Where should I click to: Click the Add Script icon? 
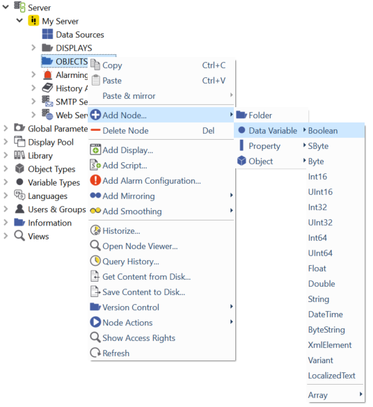click(x=95, y=165)
